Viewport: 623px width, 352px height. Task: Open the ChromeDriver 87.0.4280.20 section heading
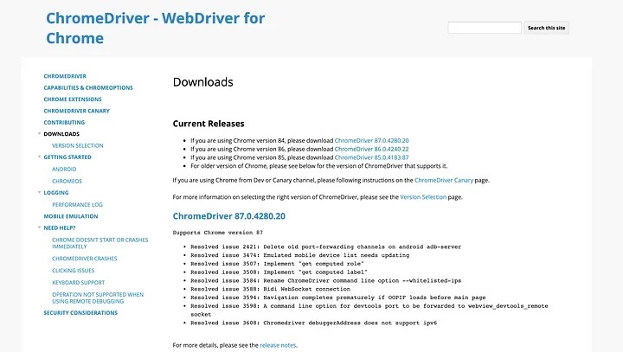pyautogui.click(x=228, y=216)
